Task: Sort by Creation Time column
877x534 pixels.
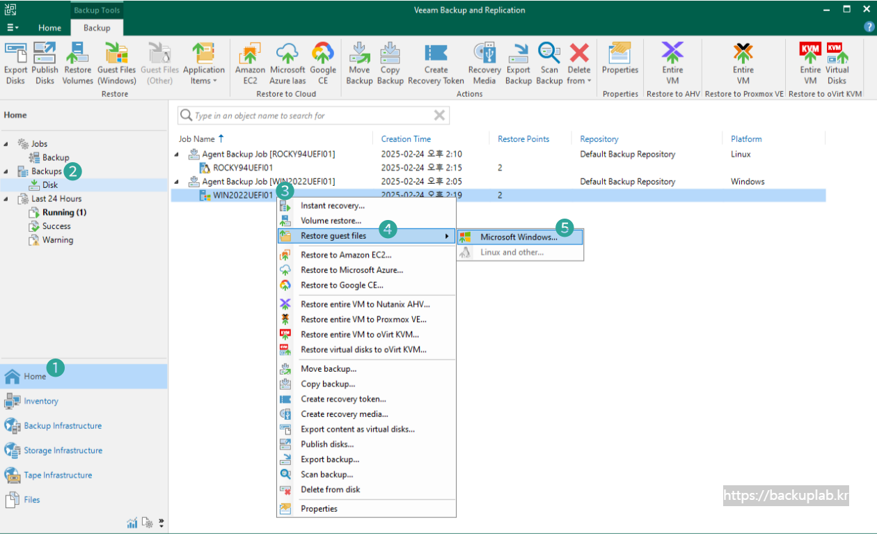Action: 406,139
